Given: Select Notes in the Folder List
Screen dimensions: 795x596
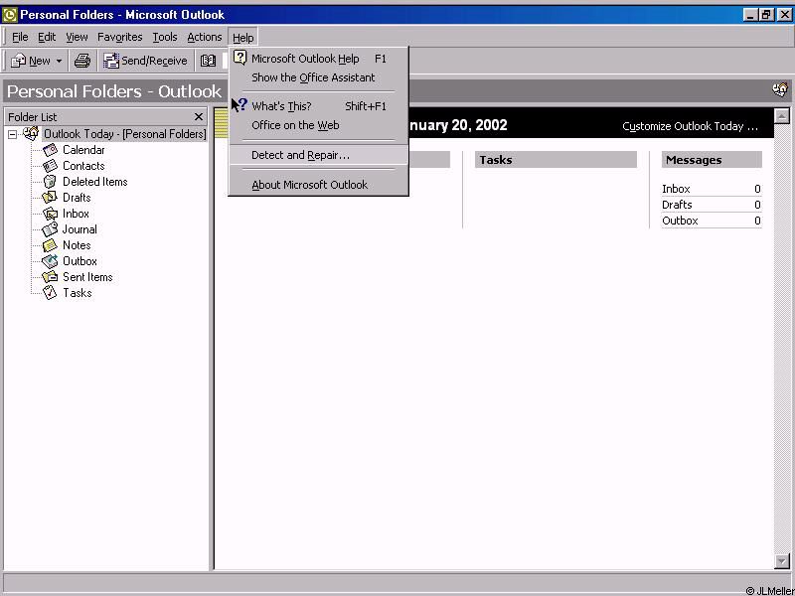Looking at the screenshot, I should (77, 245).
